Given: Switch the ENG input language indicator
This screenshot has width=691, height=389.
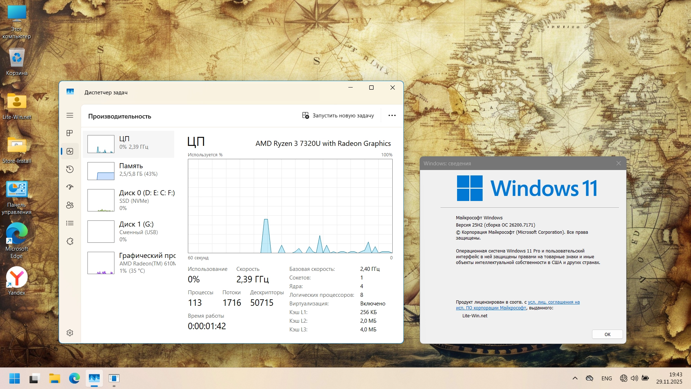Looking at the screenshot, I should click(606, 378).
